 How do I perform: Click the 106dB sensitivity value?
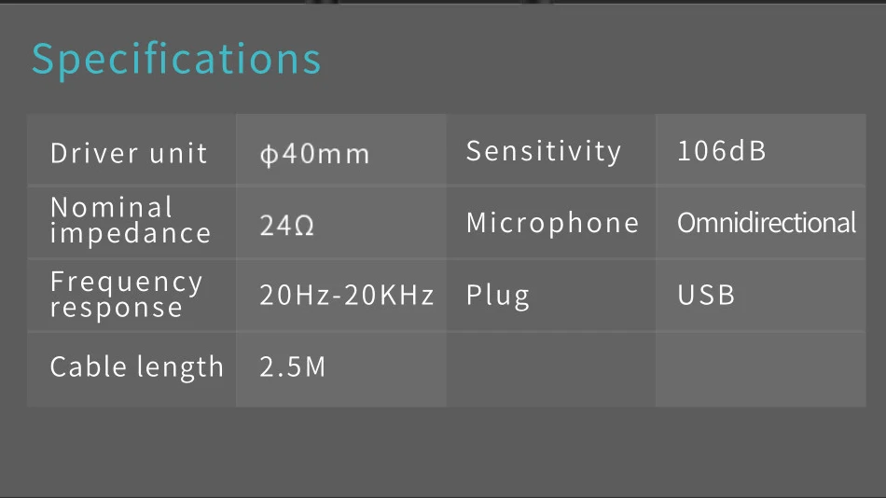[x=721, y=151]
